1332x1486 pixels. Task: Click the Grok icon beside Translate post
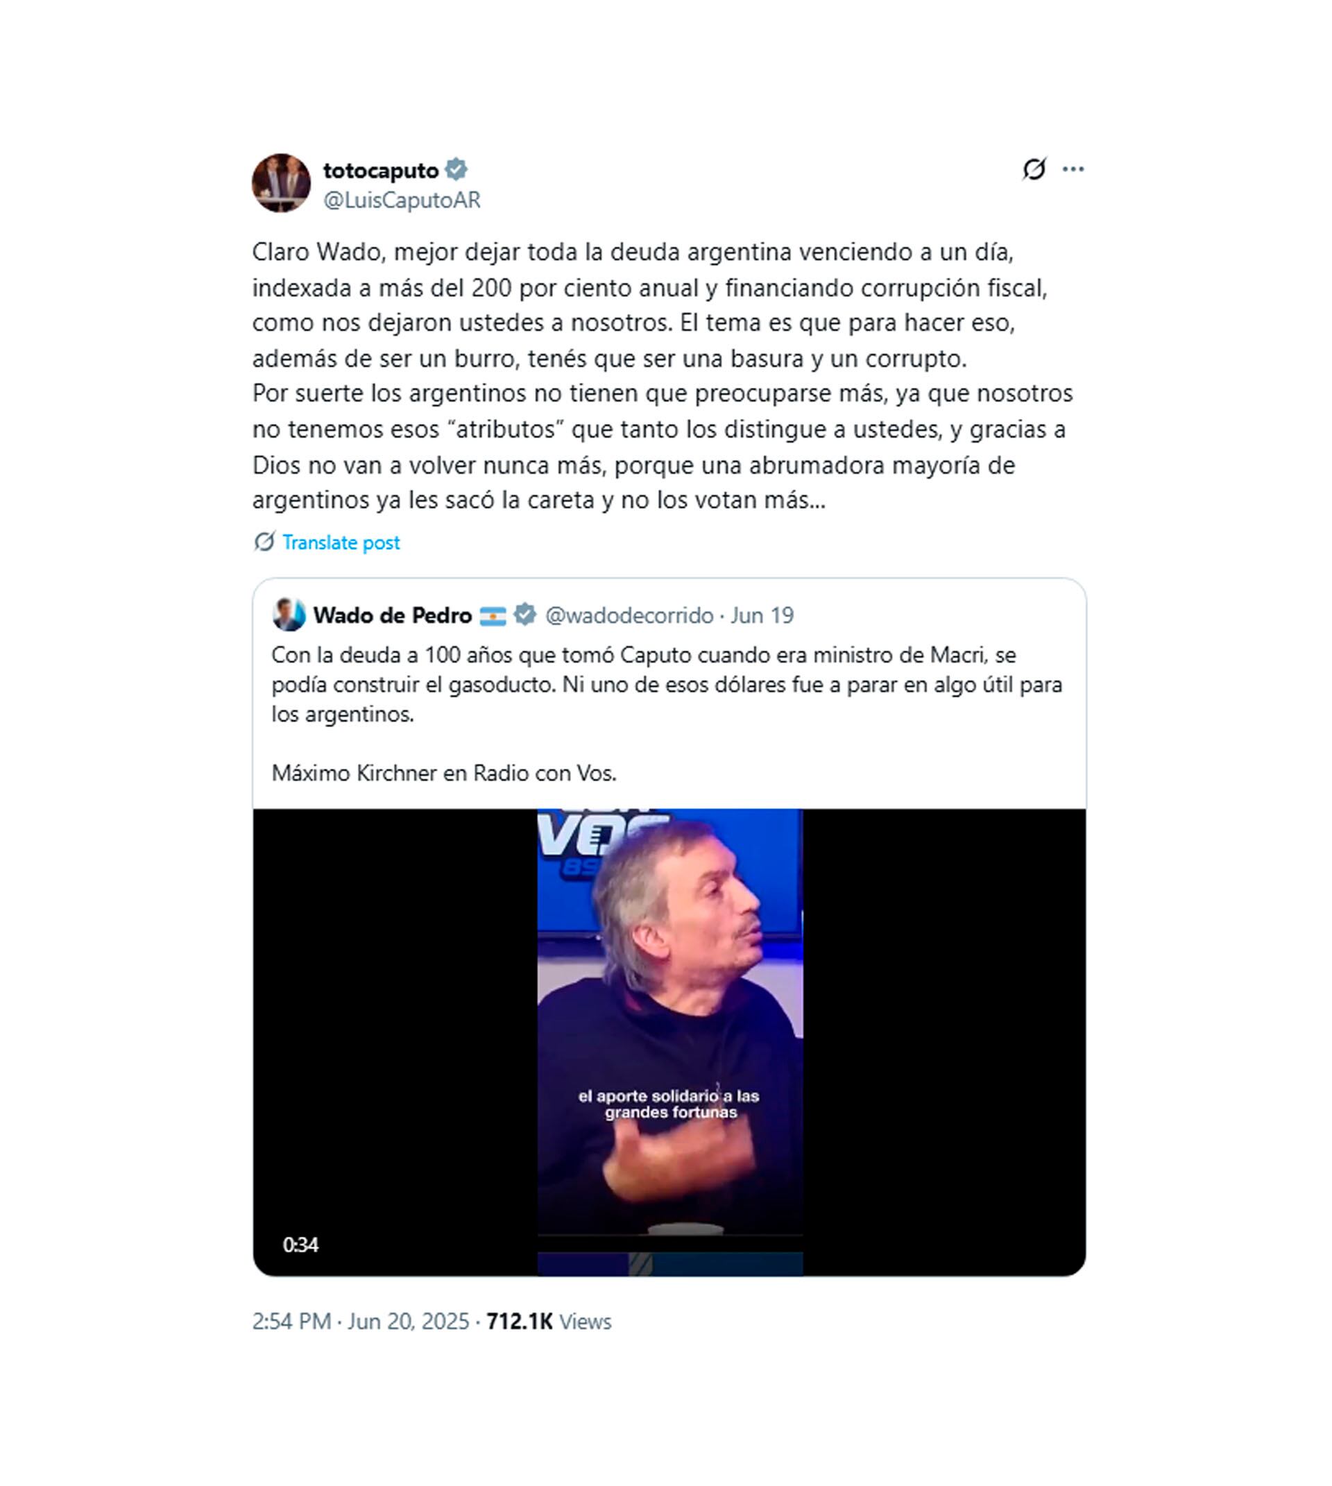tap(264, 543)
